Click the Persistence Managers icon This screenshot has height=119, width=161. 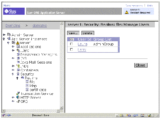[x=18, y=54]
